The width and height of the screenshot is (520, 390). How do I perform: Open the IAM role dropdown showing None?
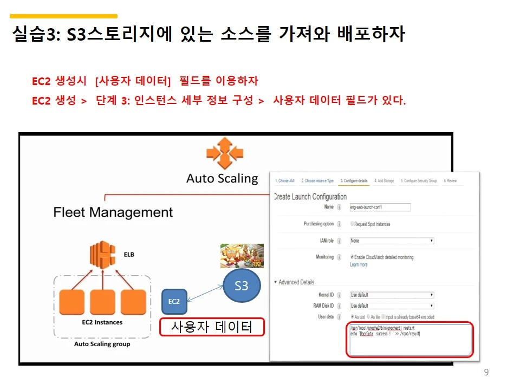coord(392,240)
